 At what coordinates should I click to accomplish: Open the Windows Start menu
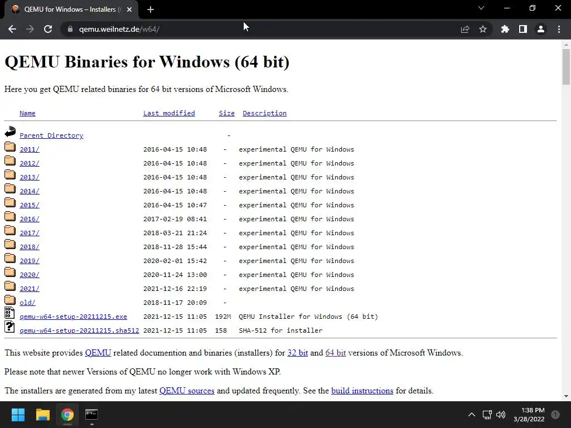click(18, 415)
